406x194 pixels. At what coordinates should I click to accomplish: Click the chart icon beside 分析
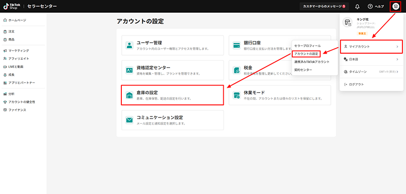pos(5,94)
